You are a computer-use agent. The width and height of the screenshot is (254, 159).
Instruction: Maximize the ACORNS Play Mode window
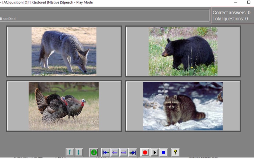point(249,2)
